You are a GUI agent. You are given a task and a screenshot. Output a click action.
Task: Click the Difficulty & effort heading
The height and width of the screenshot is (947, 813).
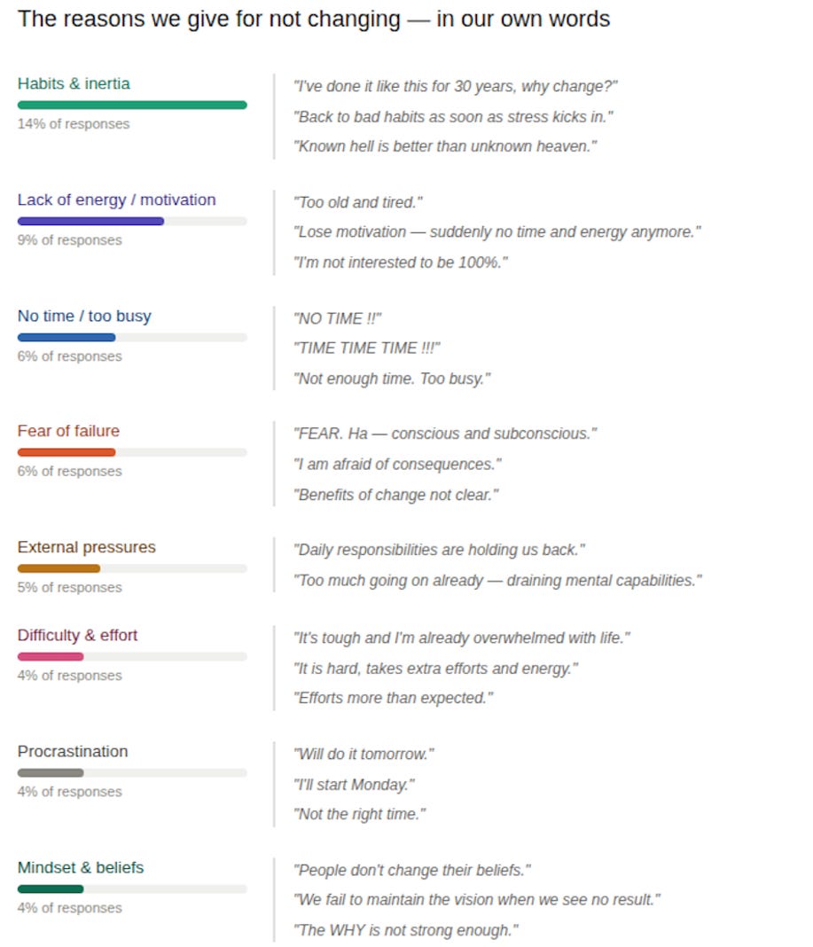point(77,636)
